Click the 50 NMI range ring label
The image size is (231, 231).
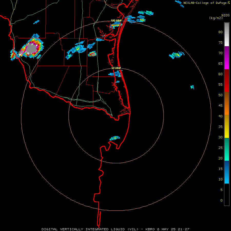point(116,68)
